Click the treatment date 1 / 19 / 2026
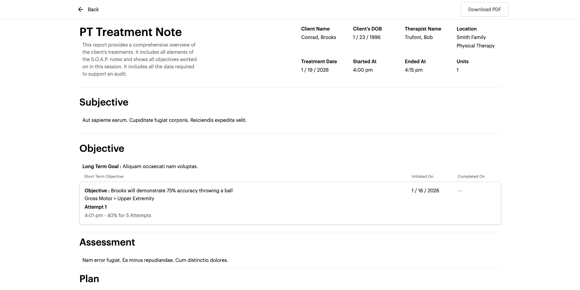Image resolution: width=580 pixels, height=290 pixels. 315,70
